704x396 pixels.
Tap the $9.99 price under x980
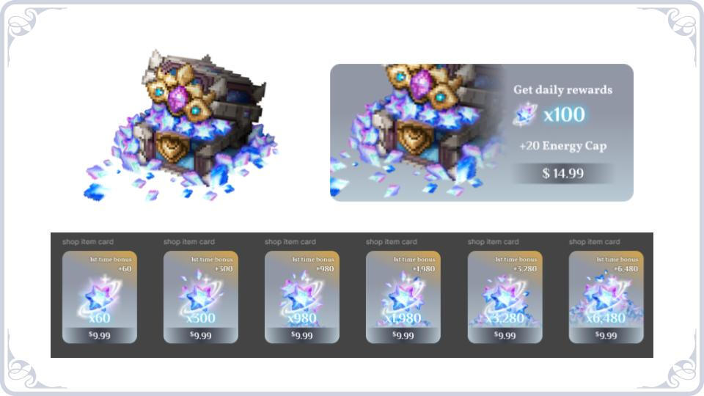301,335
